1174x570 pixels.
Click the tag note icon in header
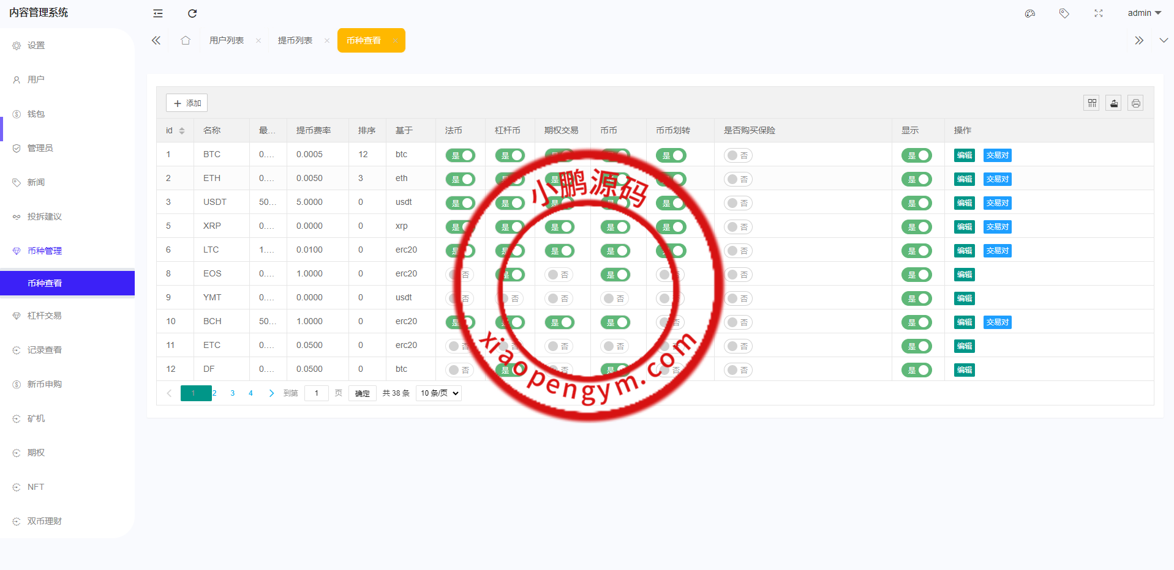(x=1064, y=13)
